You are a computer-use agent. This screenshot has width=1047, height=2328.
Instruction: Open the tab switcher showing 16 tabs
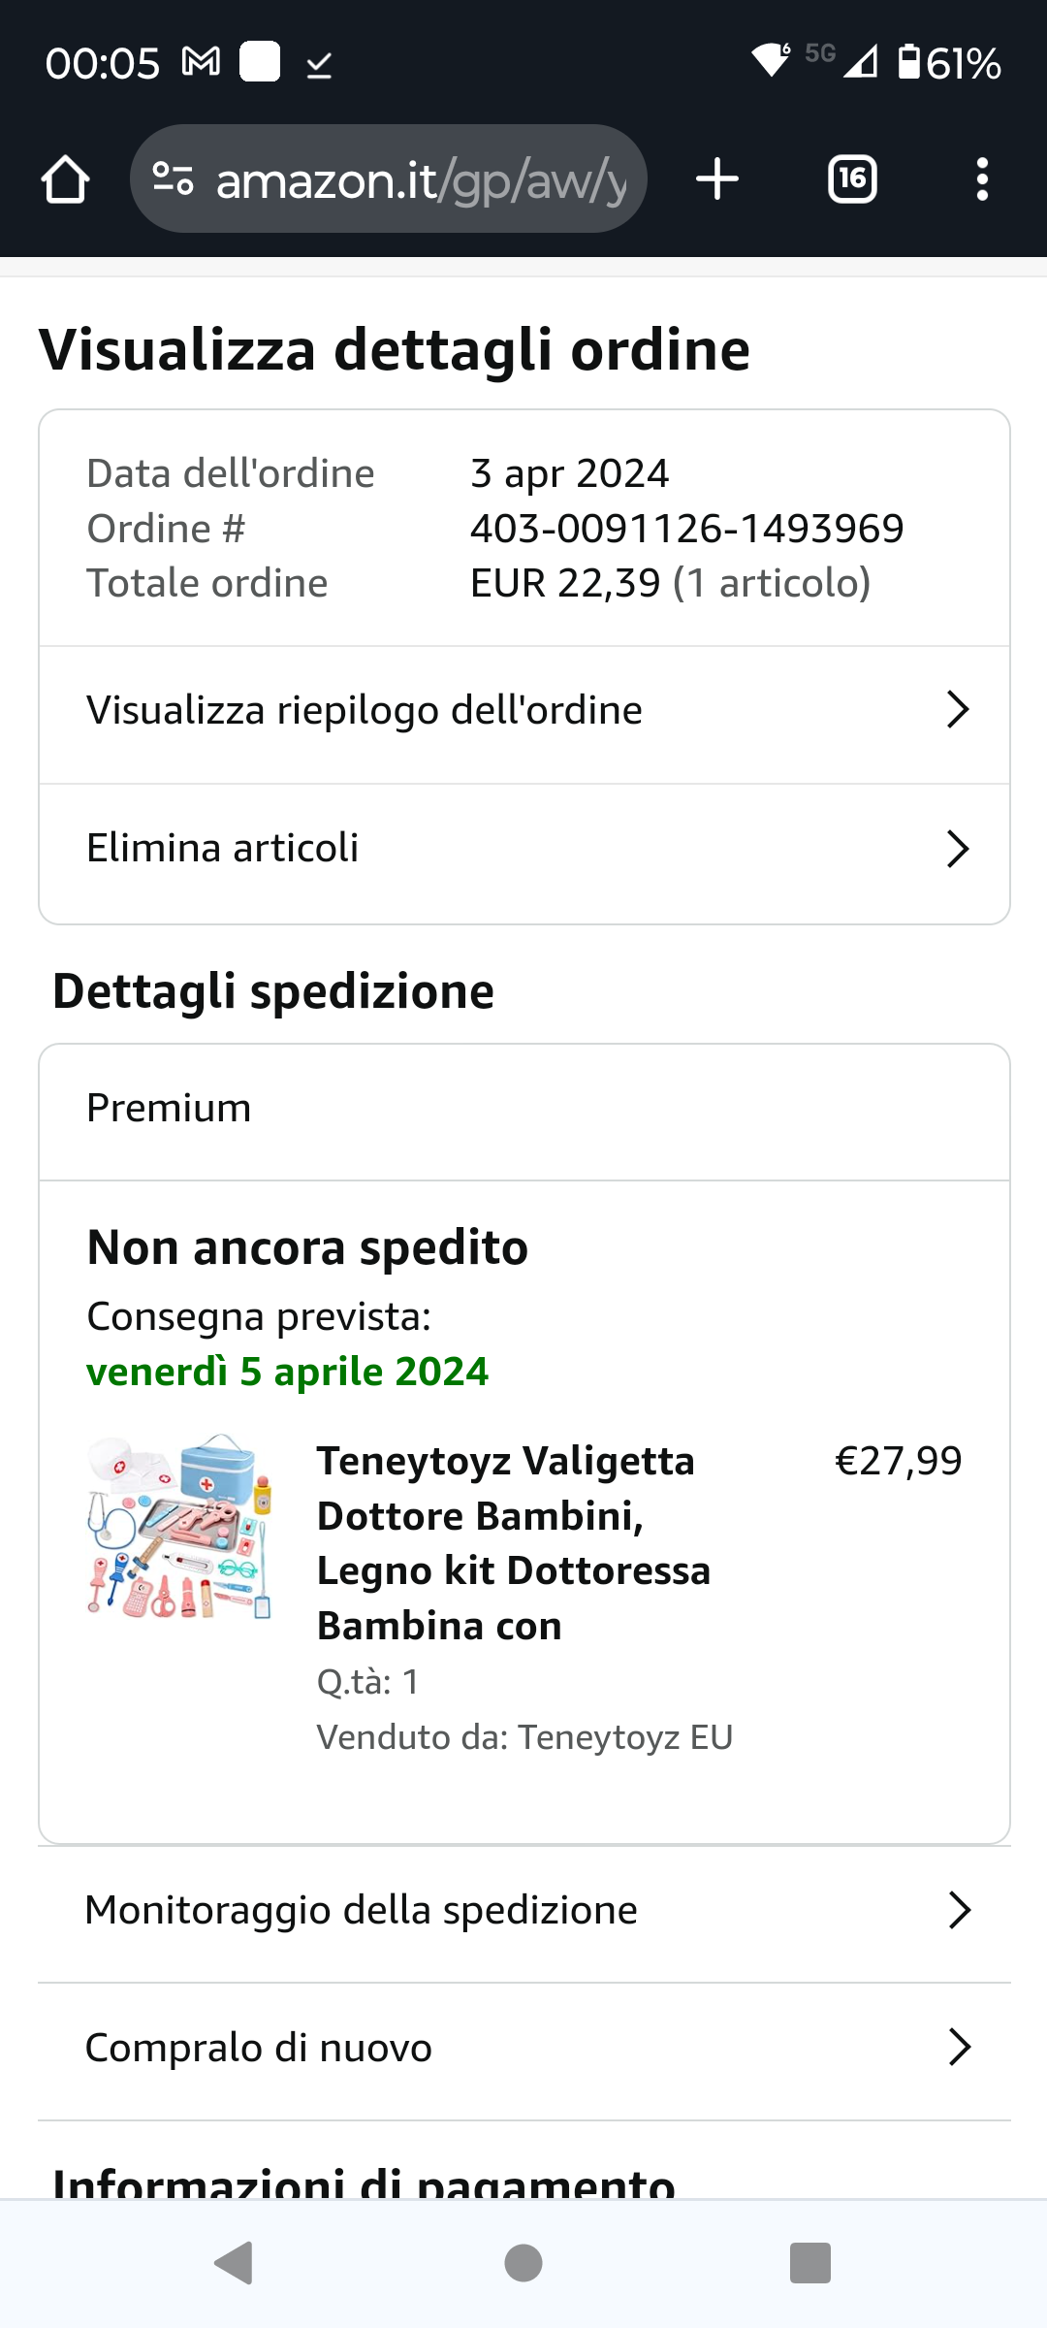tap(852, 180)
